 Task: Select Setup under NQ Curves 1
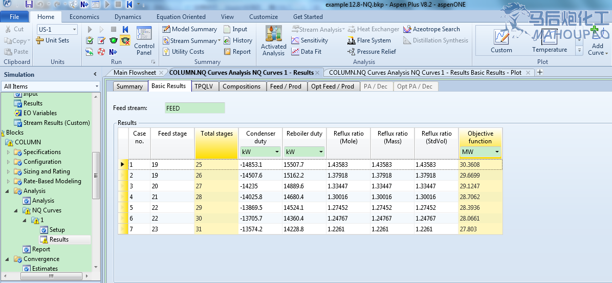[57, 230]
